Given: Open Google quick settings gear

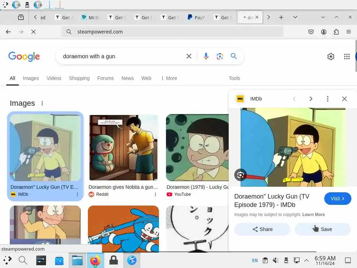Looking at the screenshot, I should click(331, 57).
